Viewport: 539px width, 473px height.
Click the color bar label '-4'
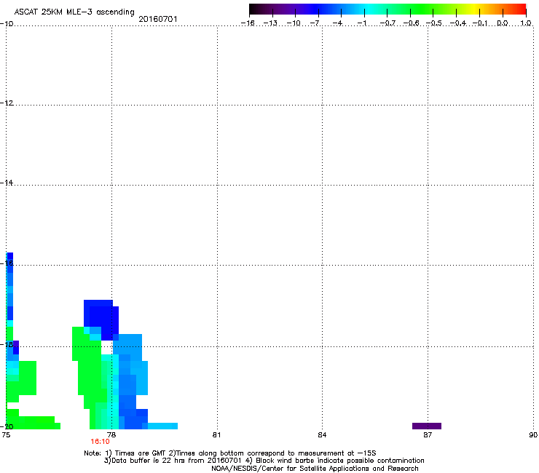(337, 23)
